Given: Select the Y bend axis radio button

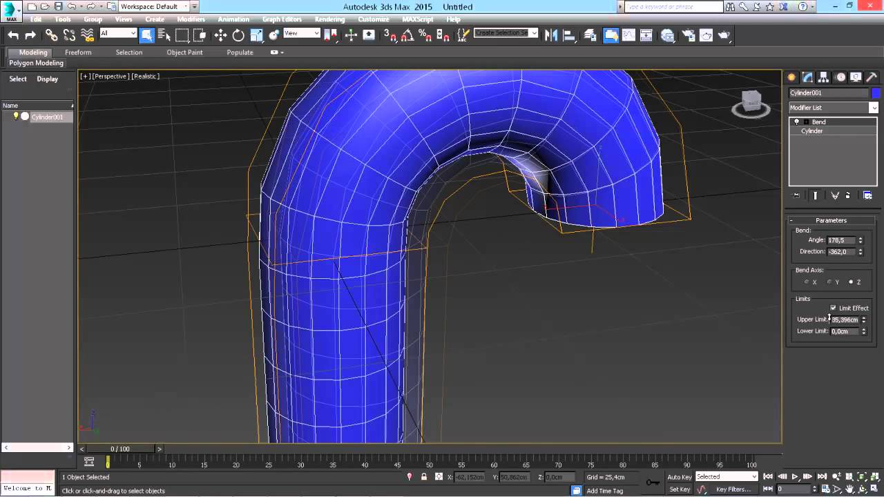Looking at the screenshot, I should click(x=829, y=282).
